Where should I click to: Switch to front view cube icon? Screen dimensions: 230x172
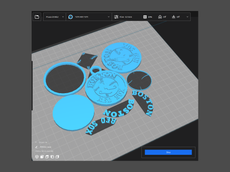tap(42, 157)
